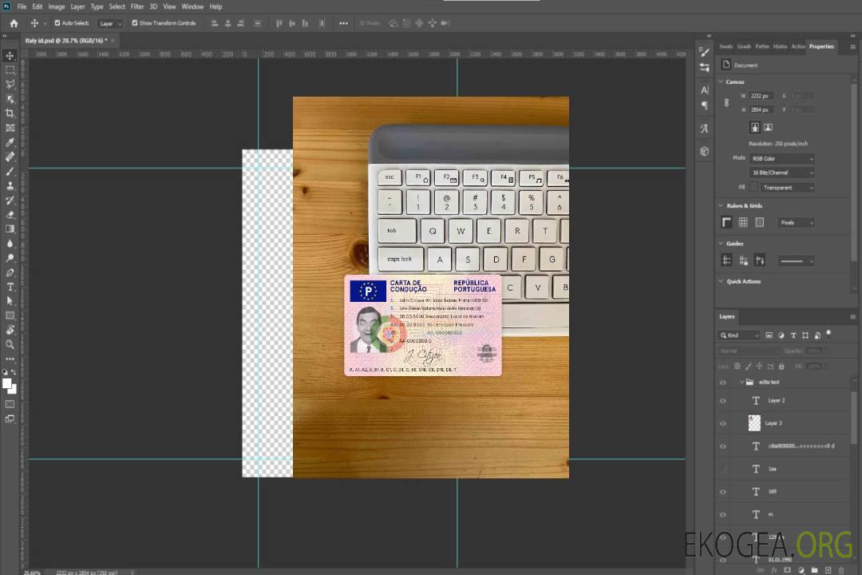This screenshot has width=862, height=575.
Task: Select the Clone Stamp tool
Action: pyautogui.click(x=10, y=186)
